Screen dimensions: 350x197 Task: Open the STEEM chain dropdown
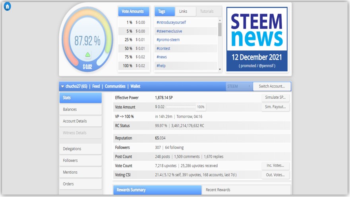pos(239,86)
